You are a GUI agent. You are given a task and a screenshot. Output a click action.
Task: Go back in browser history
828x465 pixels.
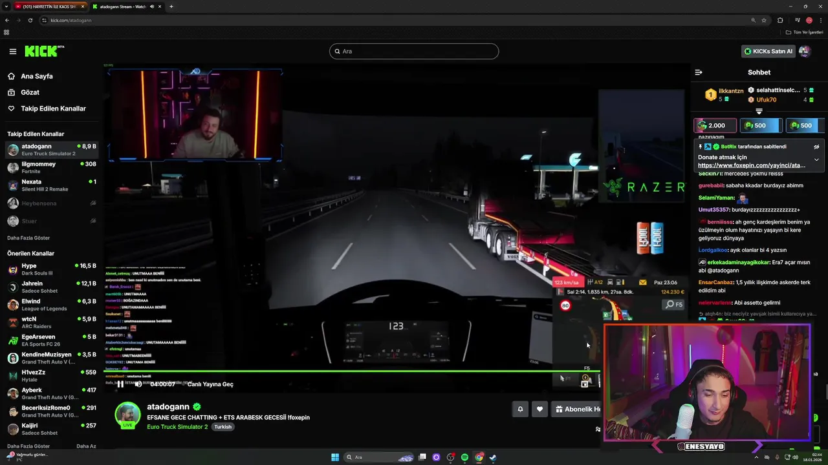[x=6, y=20]
